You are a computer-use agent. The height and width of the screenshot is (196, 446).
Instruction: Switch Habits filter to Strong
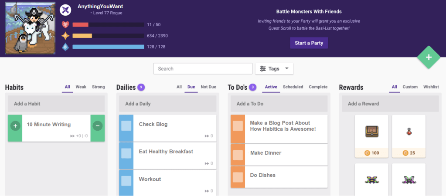coord(98,87)
